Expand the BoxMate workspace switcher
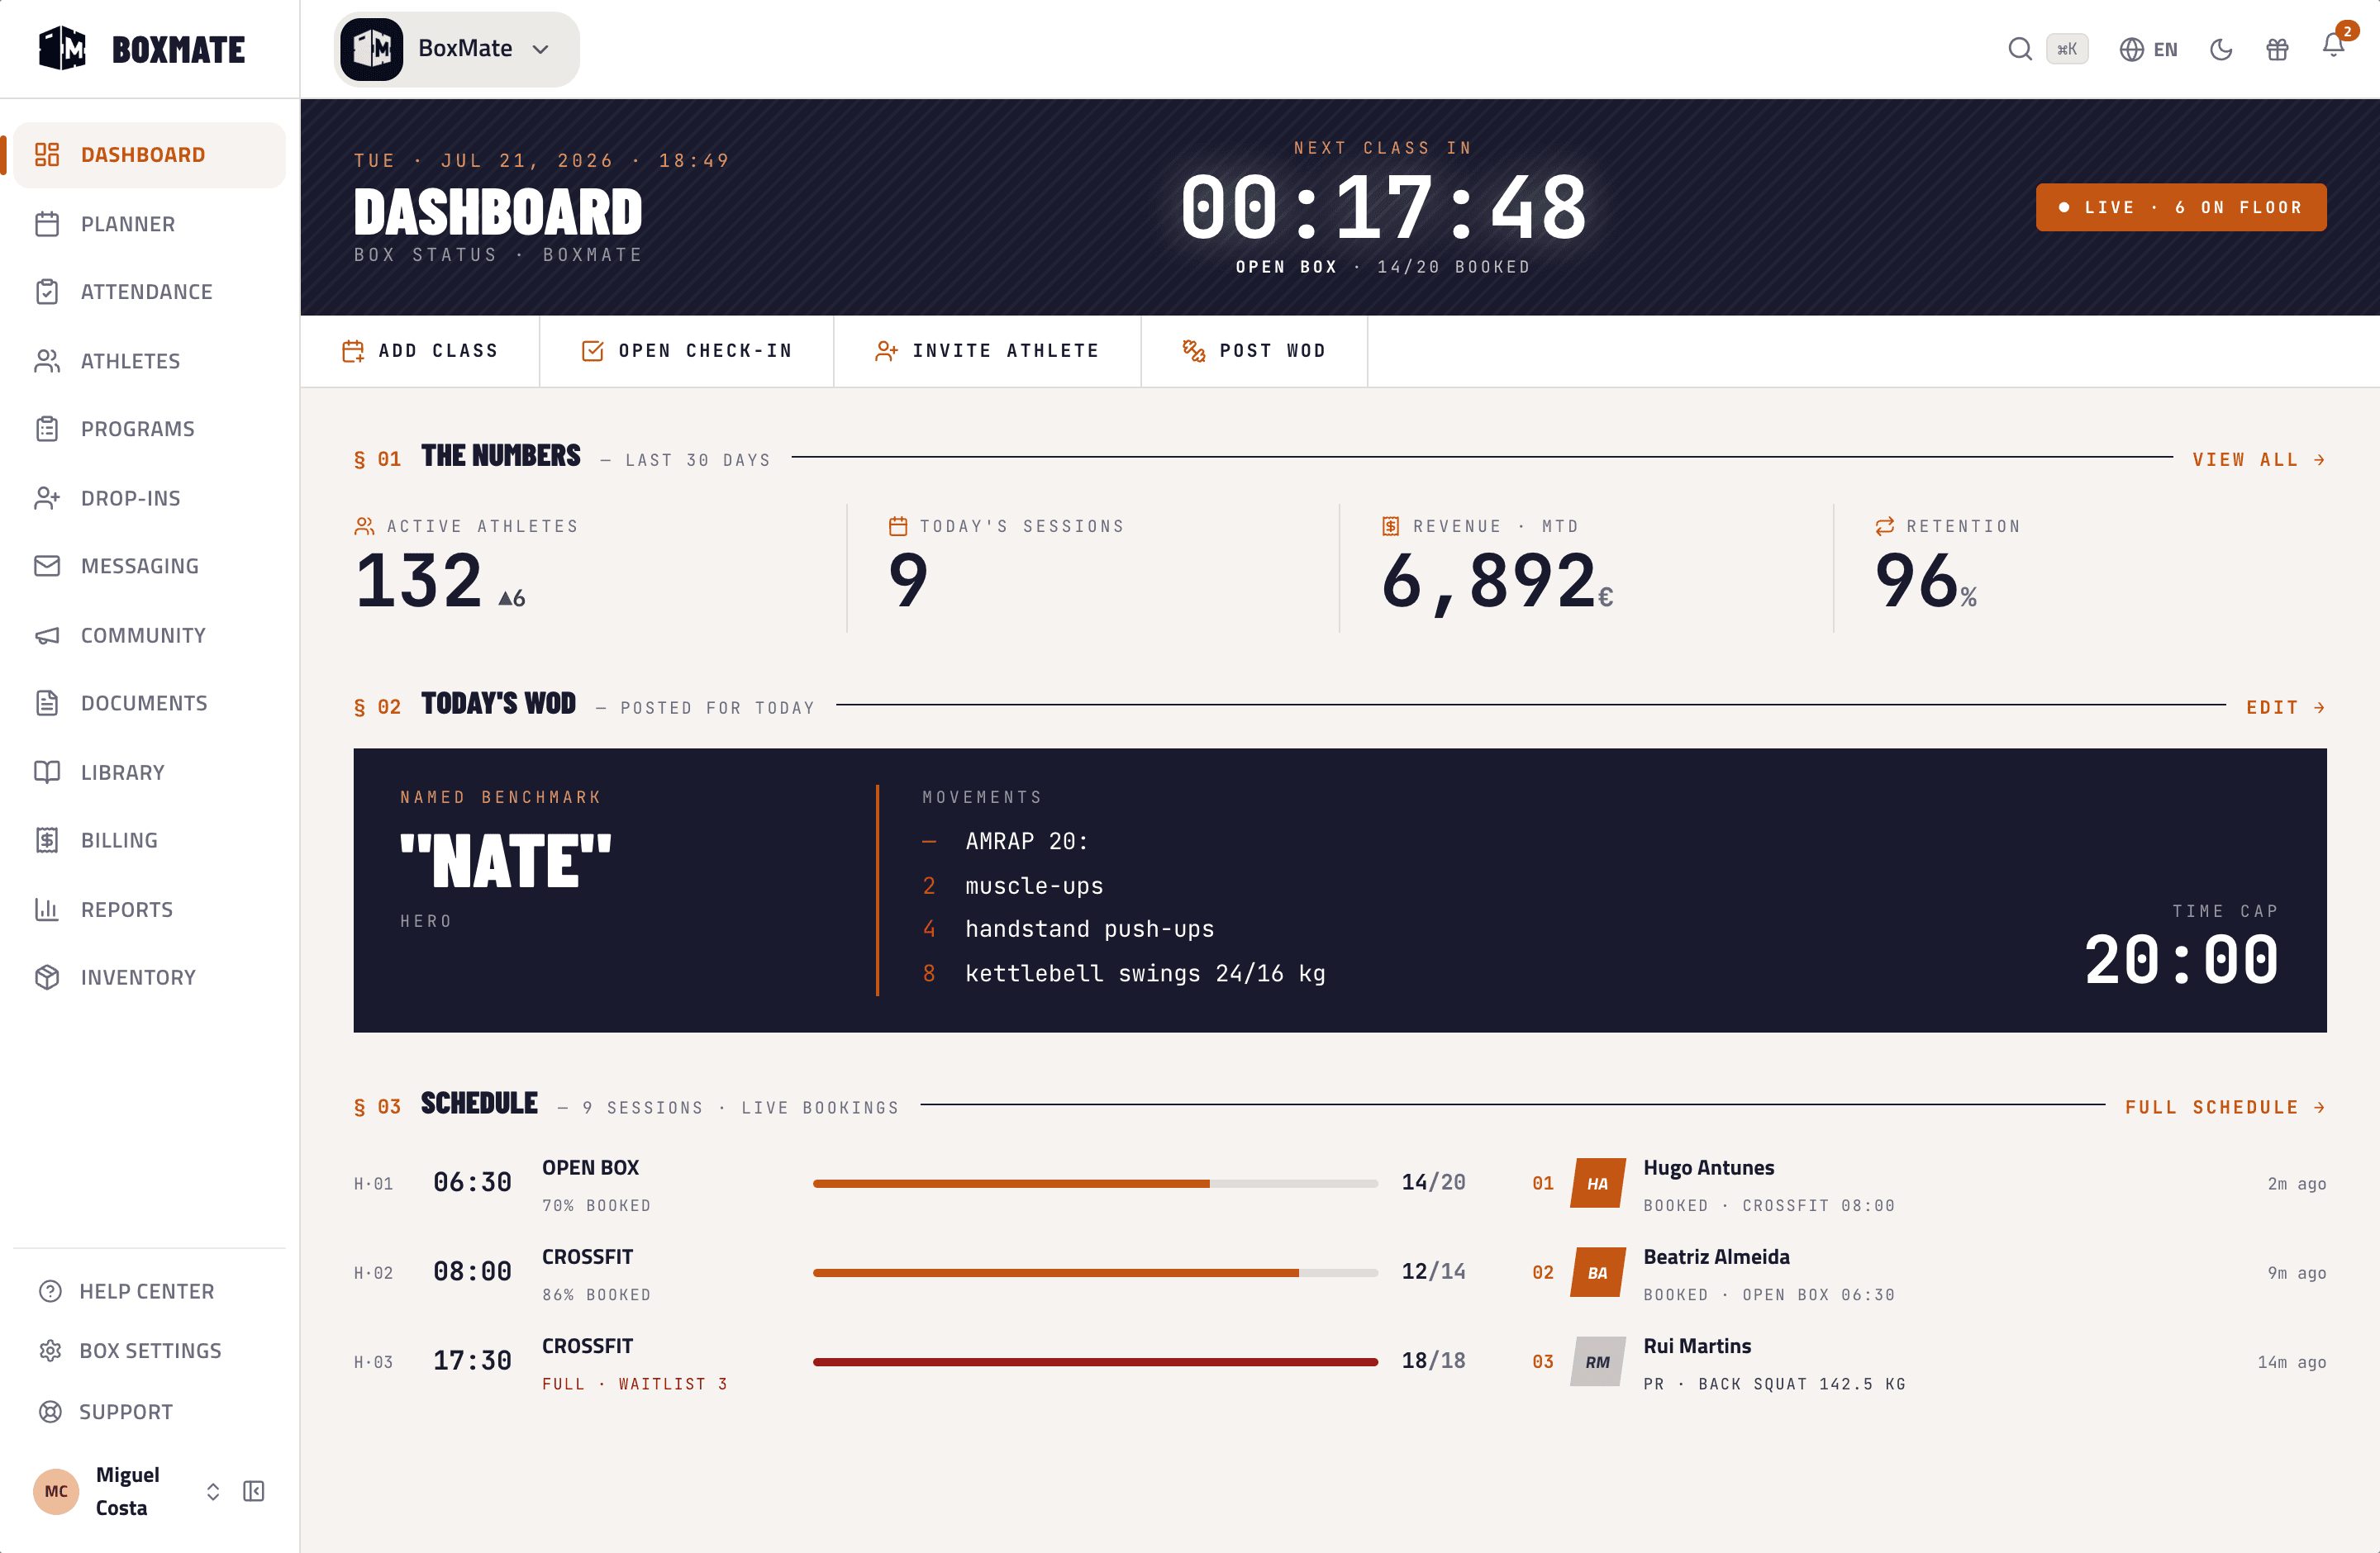Viewport: 2380px width, 1553px height. tap(456, 49)
